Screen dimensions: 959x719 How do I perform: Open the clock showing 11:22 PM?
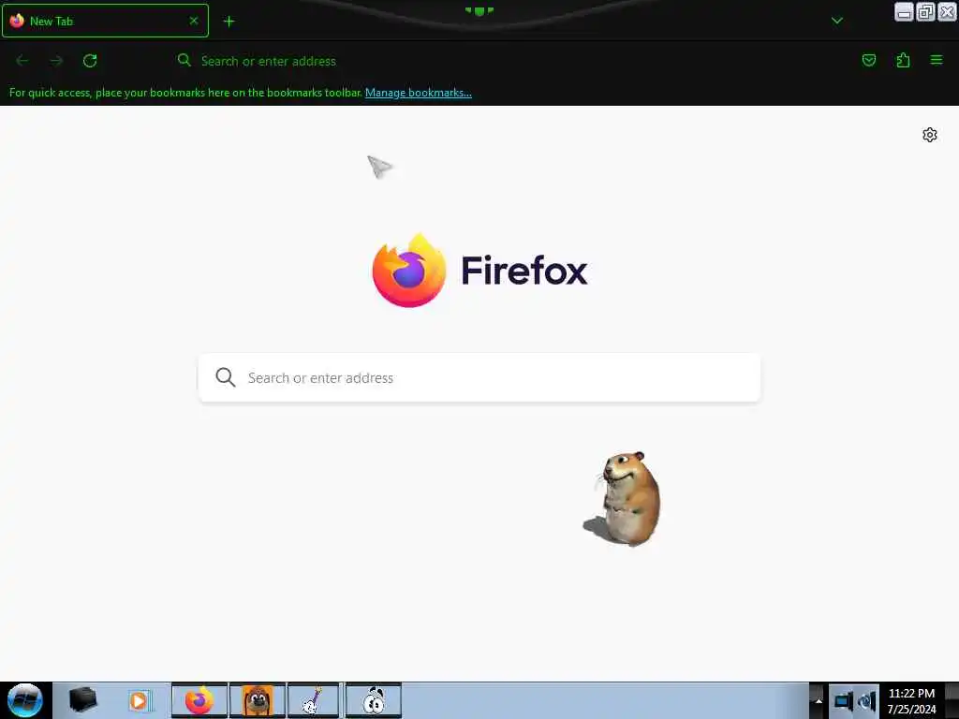911,700
